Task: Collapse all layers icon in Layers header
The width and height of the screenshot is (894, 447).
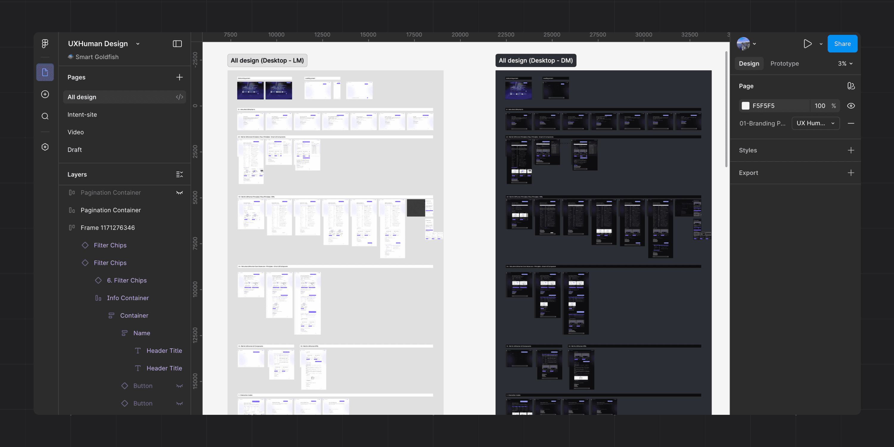Action: [x=179, y=175]
